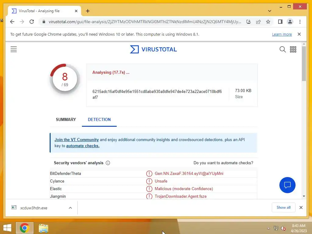Screen dimensions: 312x234
Task: Click the Analysing (17.7s) status text
Action: point(111,73)
